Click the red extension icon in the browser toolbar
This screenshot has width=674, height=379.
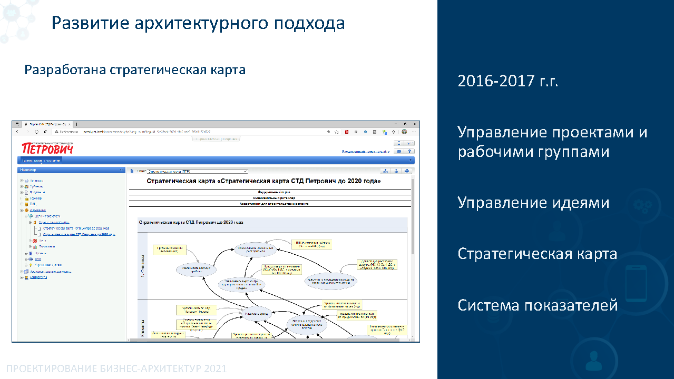347,132
